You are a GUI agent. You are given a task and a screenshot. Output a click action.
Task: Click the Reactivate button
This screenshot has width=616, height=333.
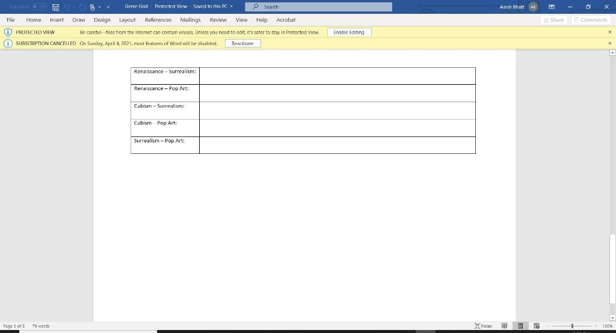pos(242,43)
